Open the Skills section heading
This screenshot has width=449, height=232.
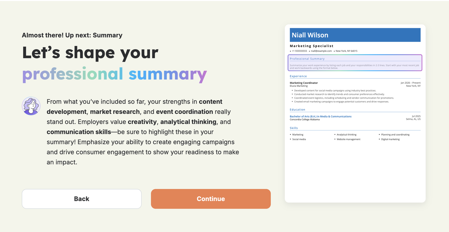coord(294,128)
